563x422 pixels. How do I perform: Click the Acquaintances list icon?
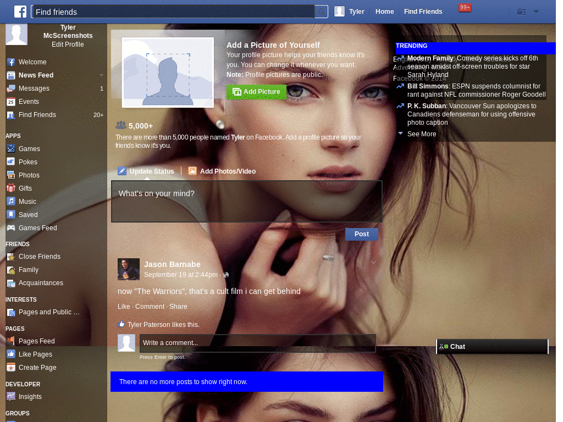click(x=11, y=283)
